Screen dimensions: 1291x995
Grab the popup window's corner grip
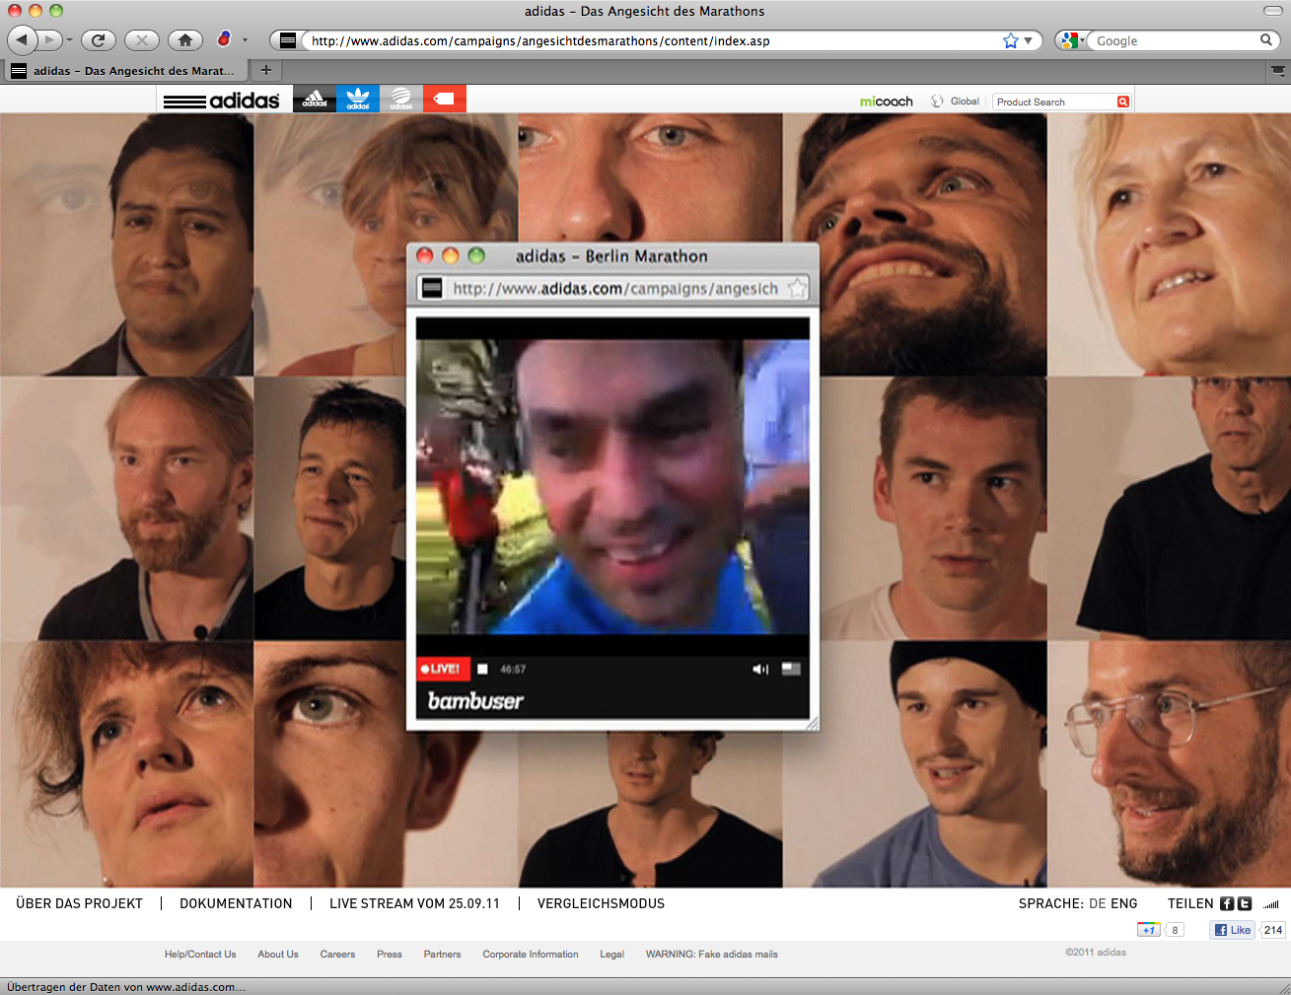(812, 724)
